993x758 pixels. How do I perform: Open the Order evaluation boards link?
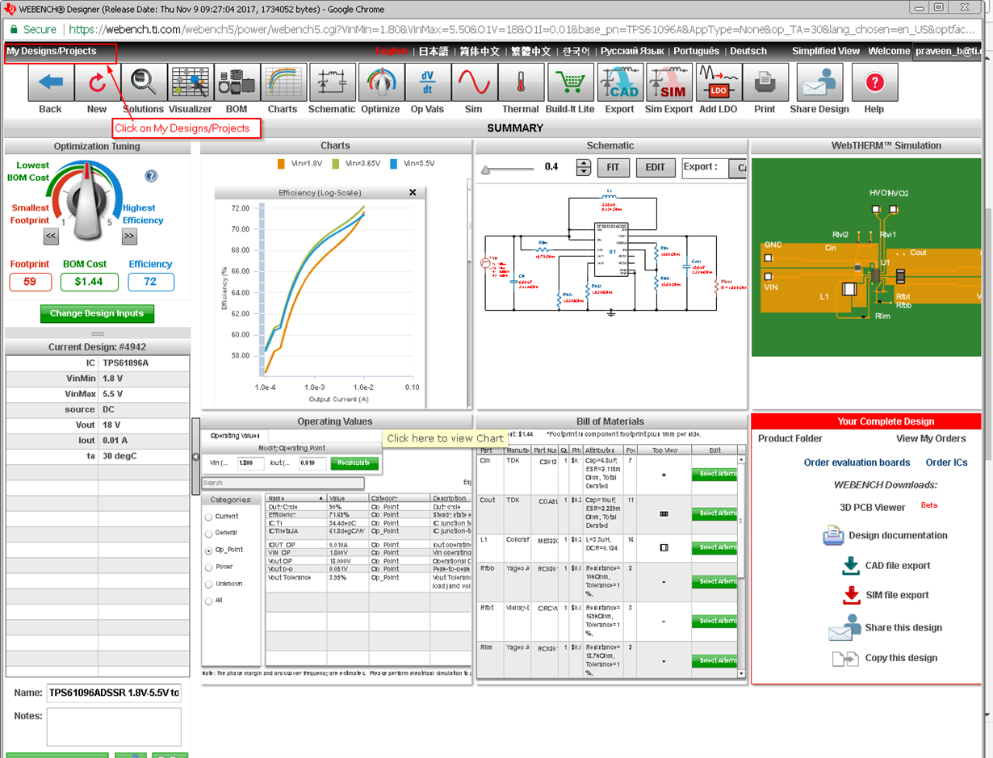856,462
